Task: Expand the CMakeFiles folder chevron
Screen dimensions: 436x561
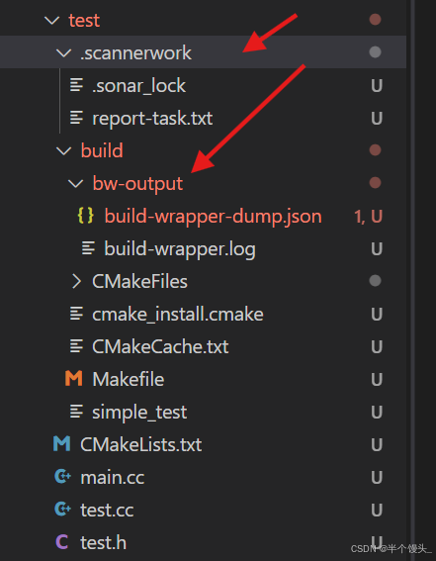Action: [x=76, y=281]
